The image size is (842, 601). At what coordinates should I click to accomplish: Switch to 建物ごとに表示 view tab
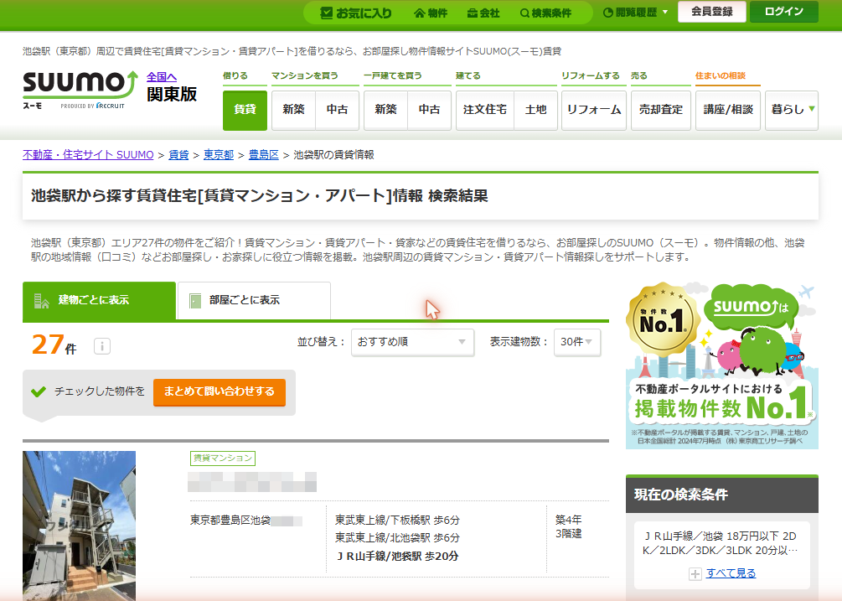(100, 301)
